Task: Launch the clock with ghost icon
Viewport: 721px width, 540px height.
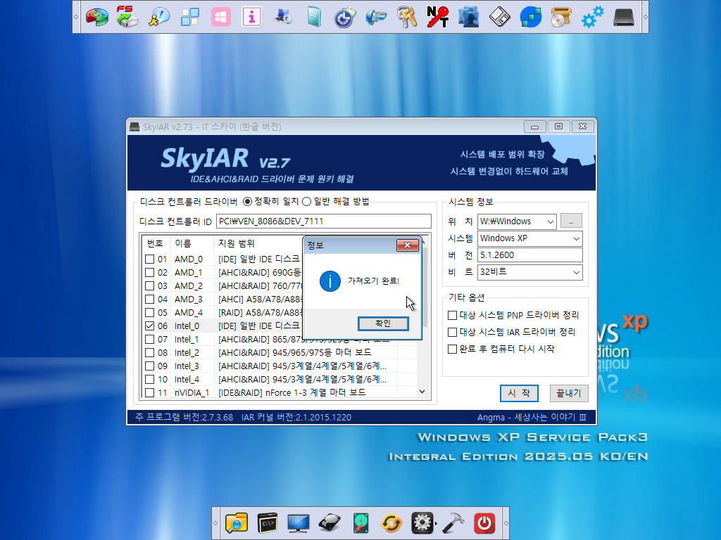Action: 345,17
